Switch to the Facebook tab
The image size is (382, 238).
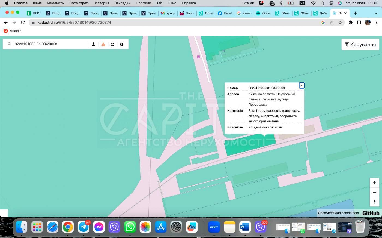coord(225,13)
